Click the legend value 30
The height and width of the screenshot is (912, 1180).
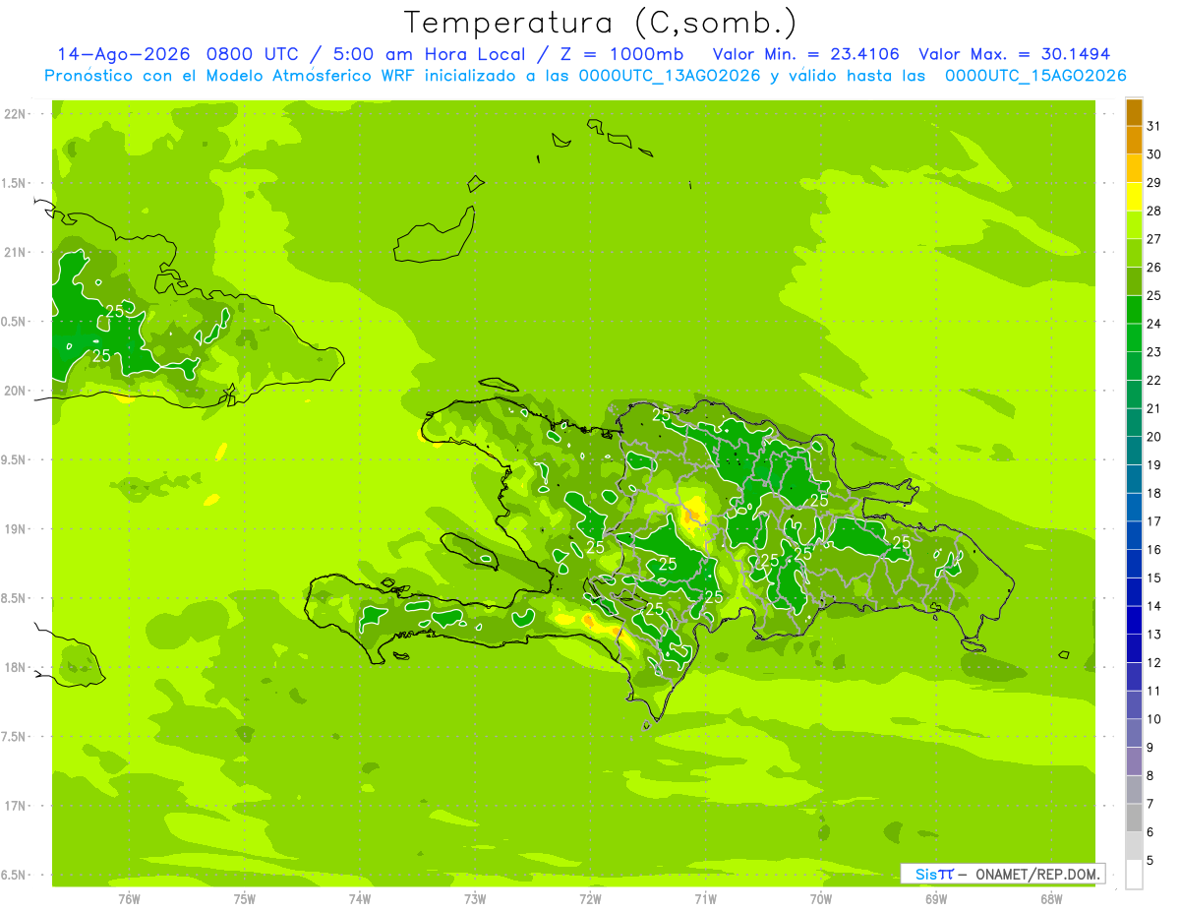[x=1153, y=154]
